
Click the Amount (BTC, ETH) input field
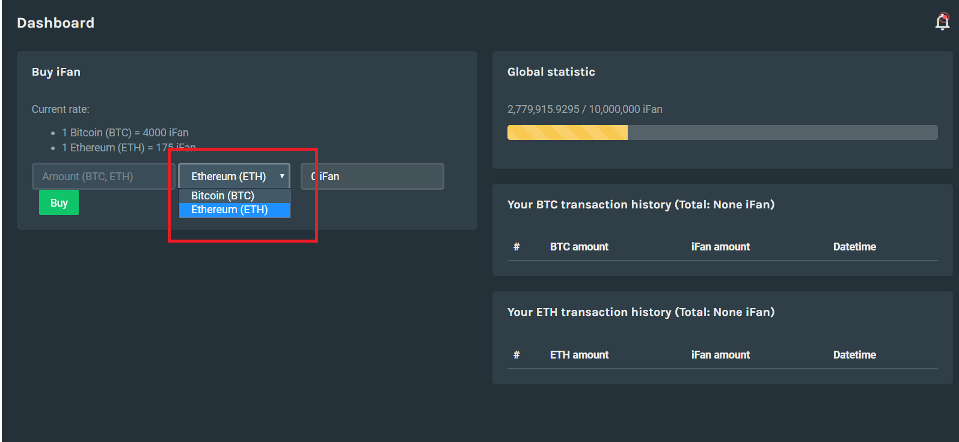[102, 177]
